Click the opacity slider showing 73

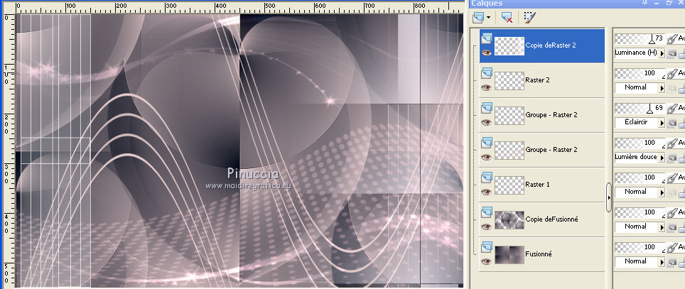[x=640, y=39]
